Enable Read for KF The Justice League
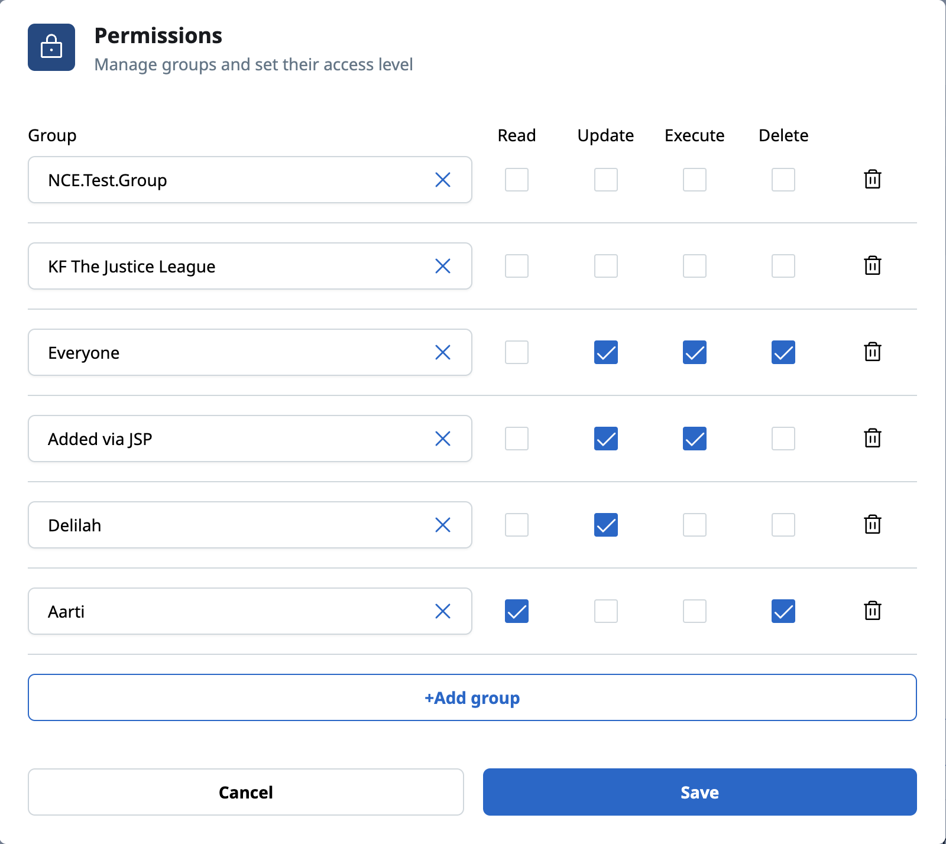946x844 pixels. (517, 266)
